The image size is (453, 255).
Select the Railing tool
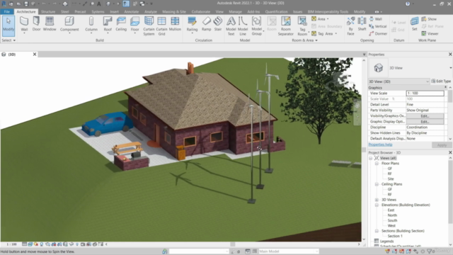coord(192,25)
